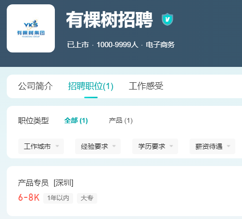Click the YKS company logo thumbnail
The height and width of the screenshot is (219, 242).
(x=31, y=28)
